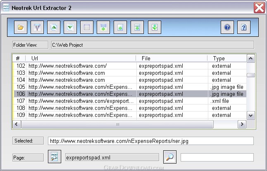Click the horizontal scrollbar right arrow

click(242, 124)
